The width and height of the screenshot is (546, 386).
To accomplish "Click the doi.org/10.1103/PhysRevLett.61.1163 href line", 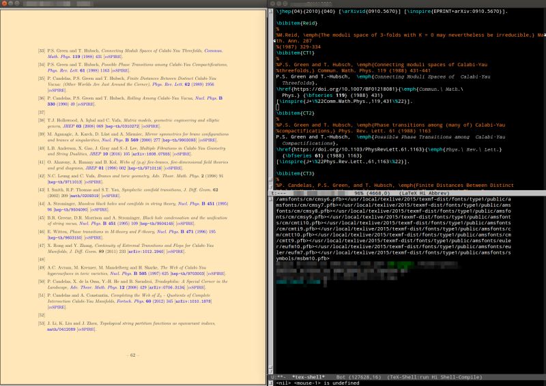I will coord(389,149).
